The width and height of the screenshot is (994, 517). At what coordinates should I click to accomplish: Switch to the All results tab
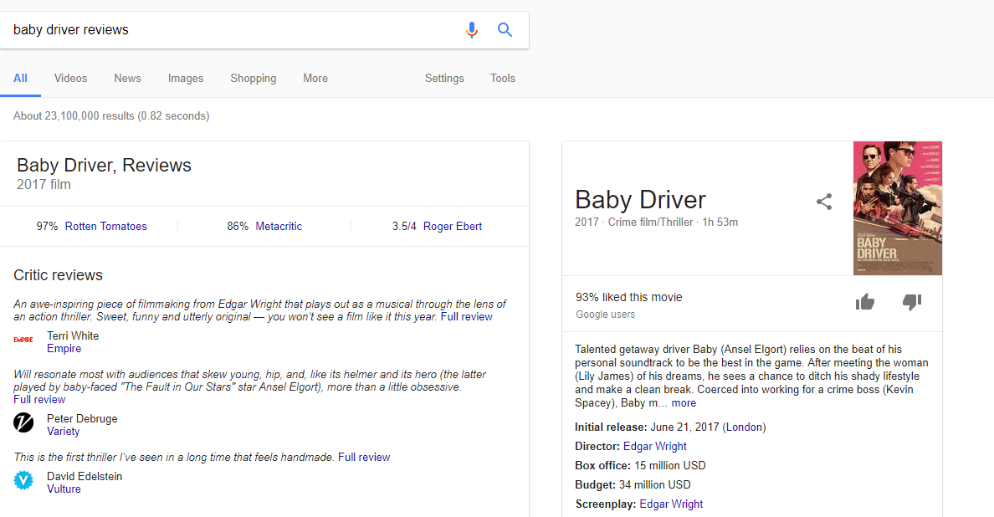pyautogui.click(x=20, y=79)
